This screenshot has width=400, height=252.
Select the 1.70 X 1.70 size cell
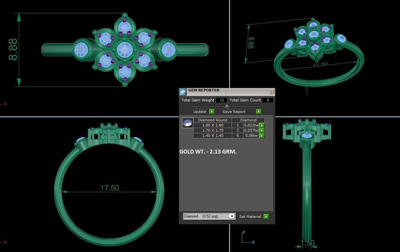tap(213, 130)
